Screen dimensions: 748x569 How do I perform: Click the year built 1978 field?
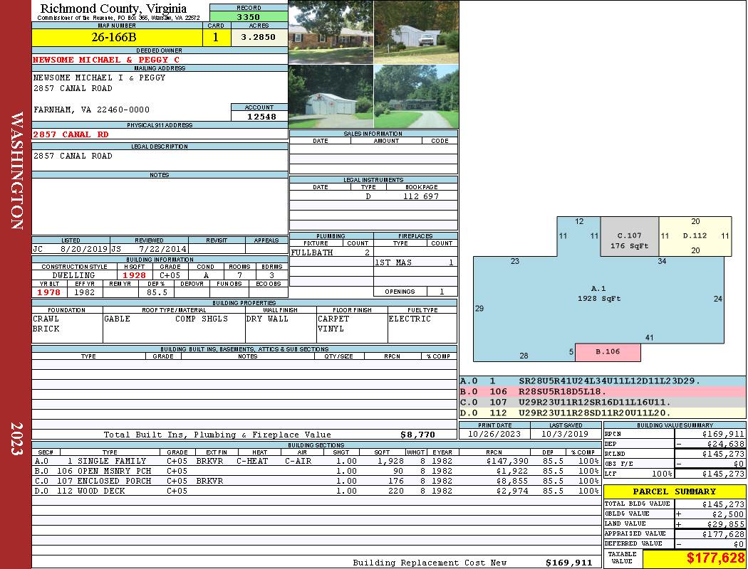coord(49,292)
